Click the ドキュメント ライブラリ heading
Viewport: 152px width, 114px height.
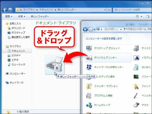click(x=56, y=23)
